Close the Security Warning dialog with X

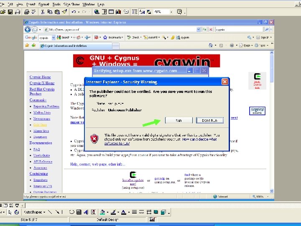(x=225, y=82)
